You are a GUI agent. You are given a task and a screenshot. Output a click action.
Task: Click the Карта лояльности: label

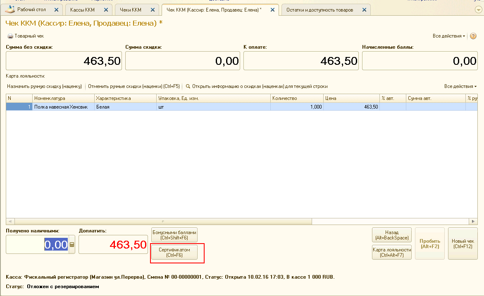click(x=25, y=76)
